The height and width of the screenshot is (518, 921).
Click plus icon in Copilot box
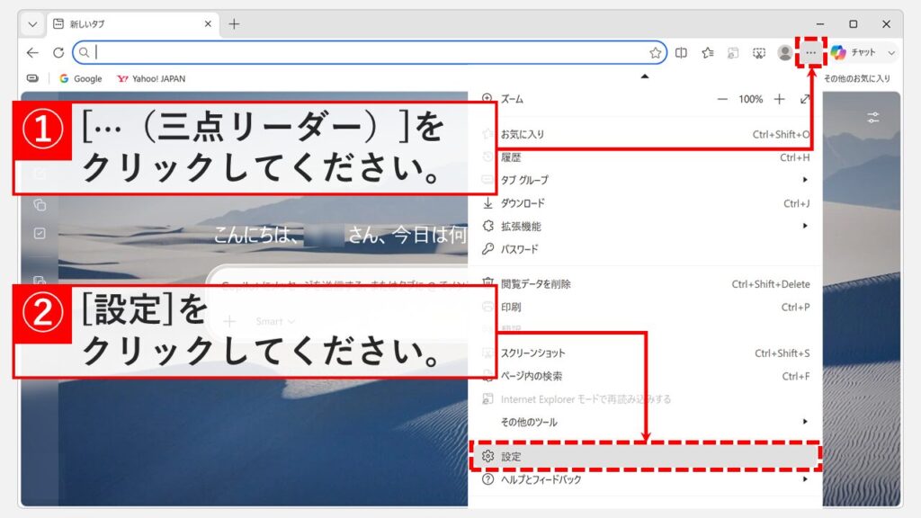(x=229, y=321)
